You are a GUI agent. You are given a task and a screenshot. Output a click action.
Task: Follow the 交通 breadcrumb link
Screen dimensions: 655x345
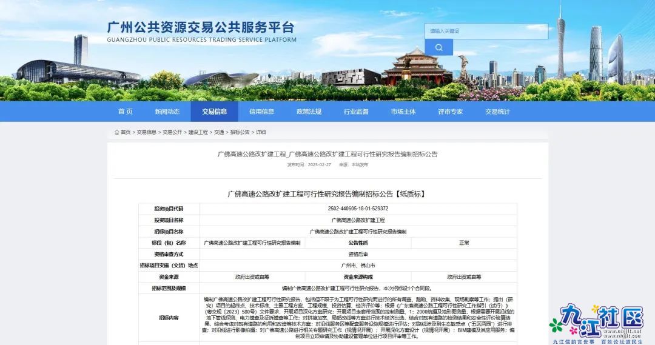click(219, 132)
